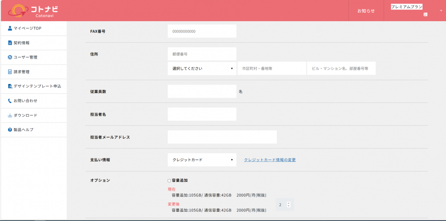Go to 製品ヘルプ in sidebar
The height and width of the screenshot is (221, 446).
[x=23, y=130]
